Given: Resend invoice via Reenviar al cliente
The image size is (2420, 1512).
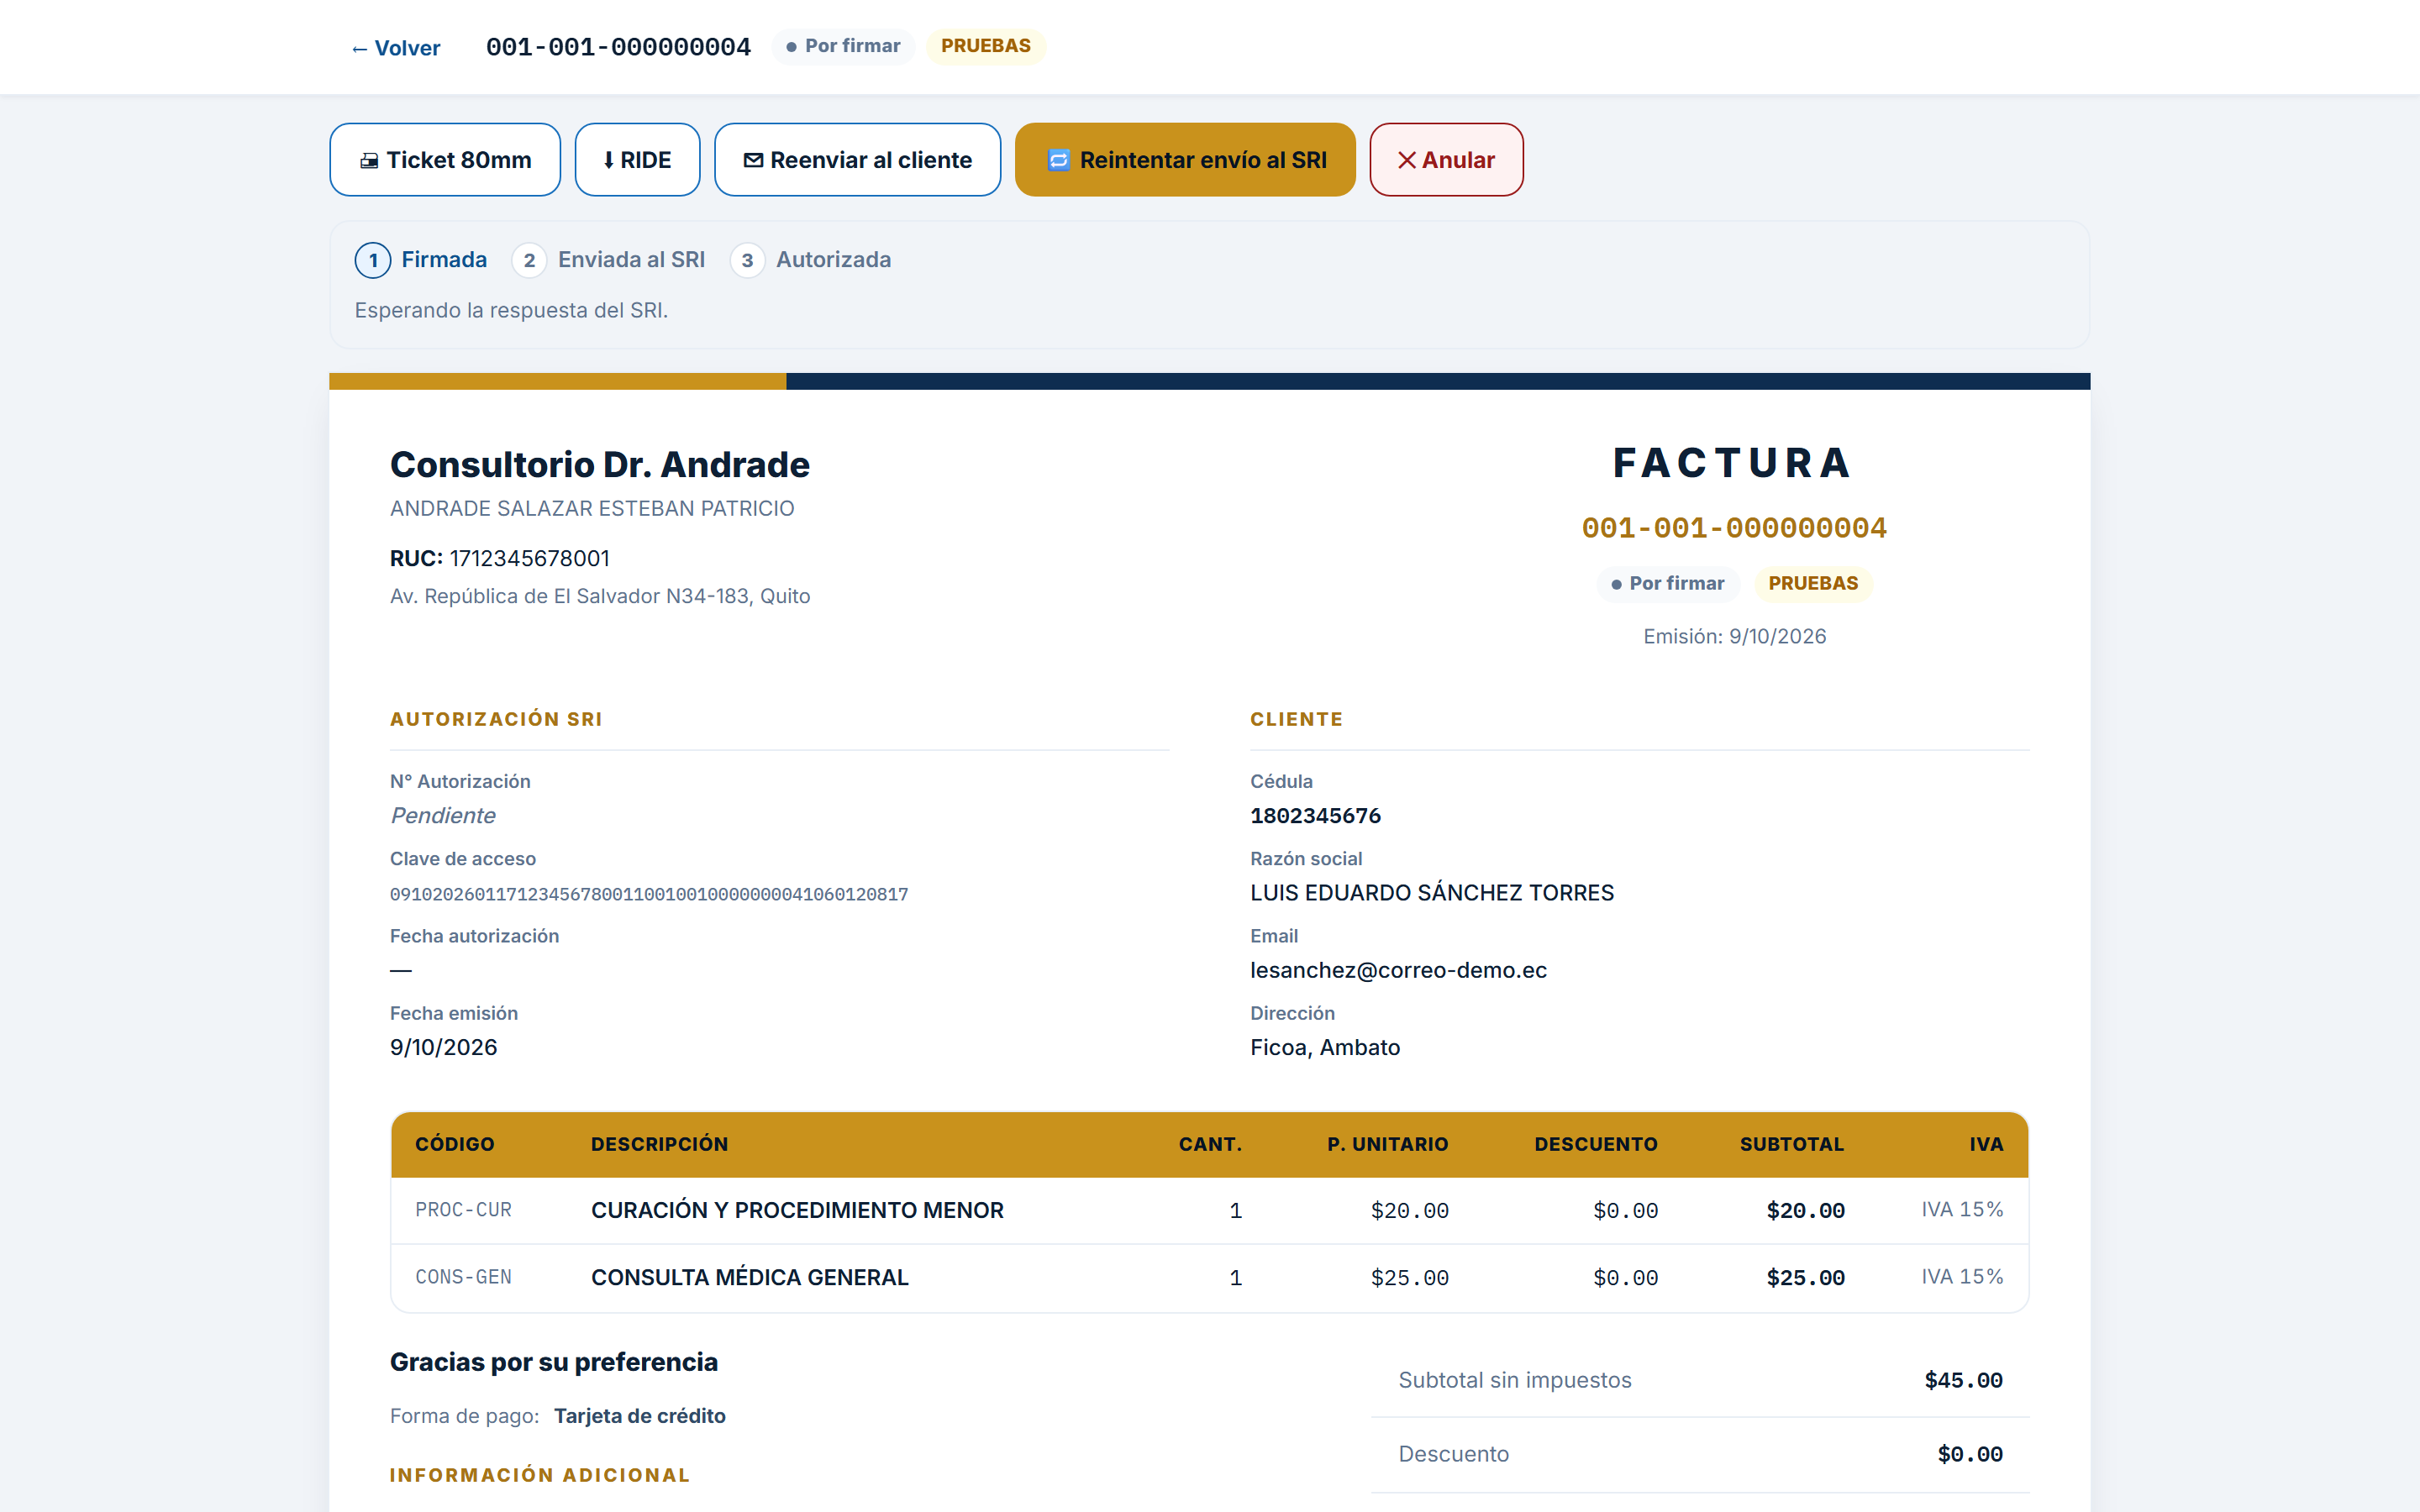Looking at the screenshot, I should (x=857, y=160).
